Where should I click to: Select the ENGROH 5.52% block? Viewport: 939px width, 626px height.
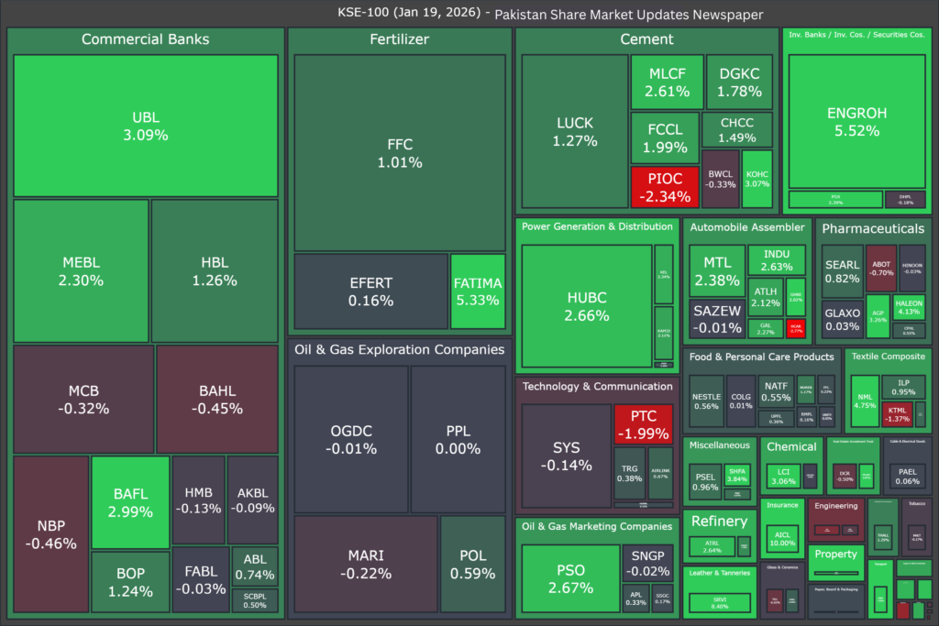(856, 122)
